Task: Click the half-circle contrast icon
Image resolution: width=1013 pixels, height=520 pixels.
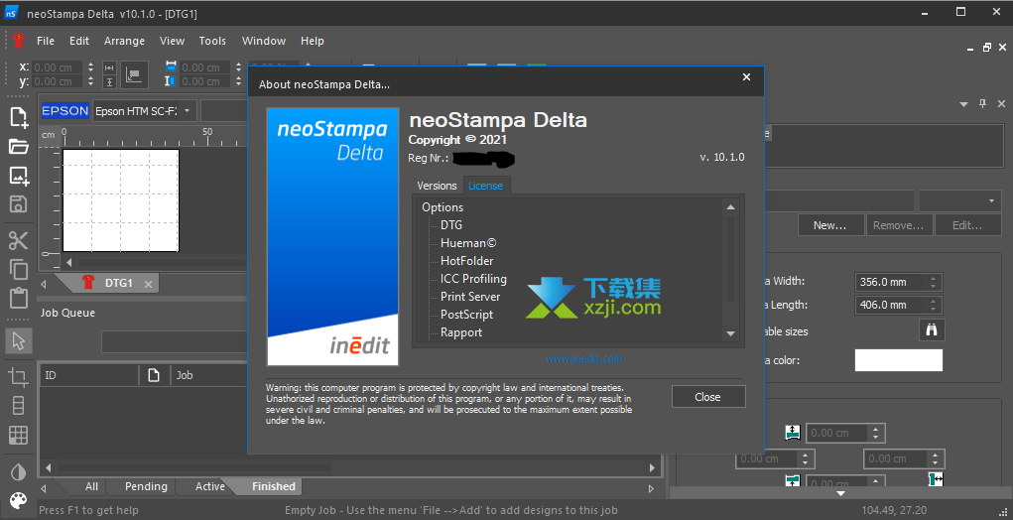Action: [19, 472]
